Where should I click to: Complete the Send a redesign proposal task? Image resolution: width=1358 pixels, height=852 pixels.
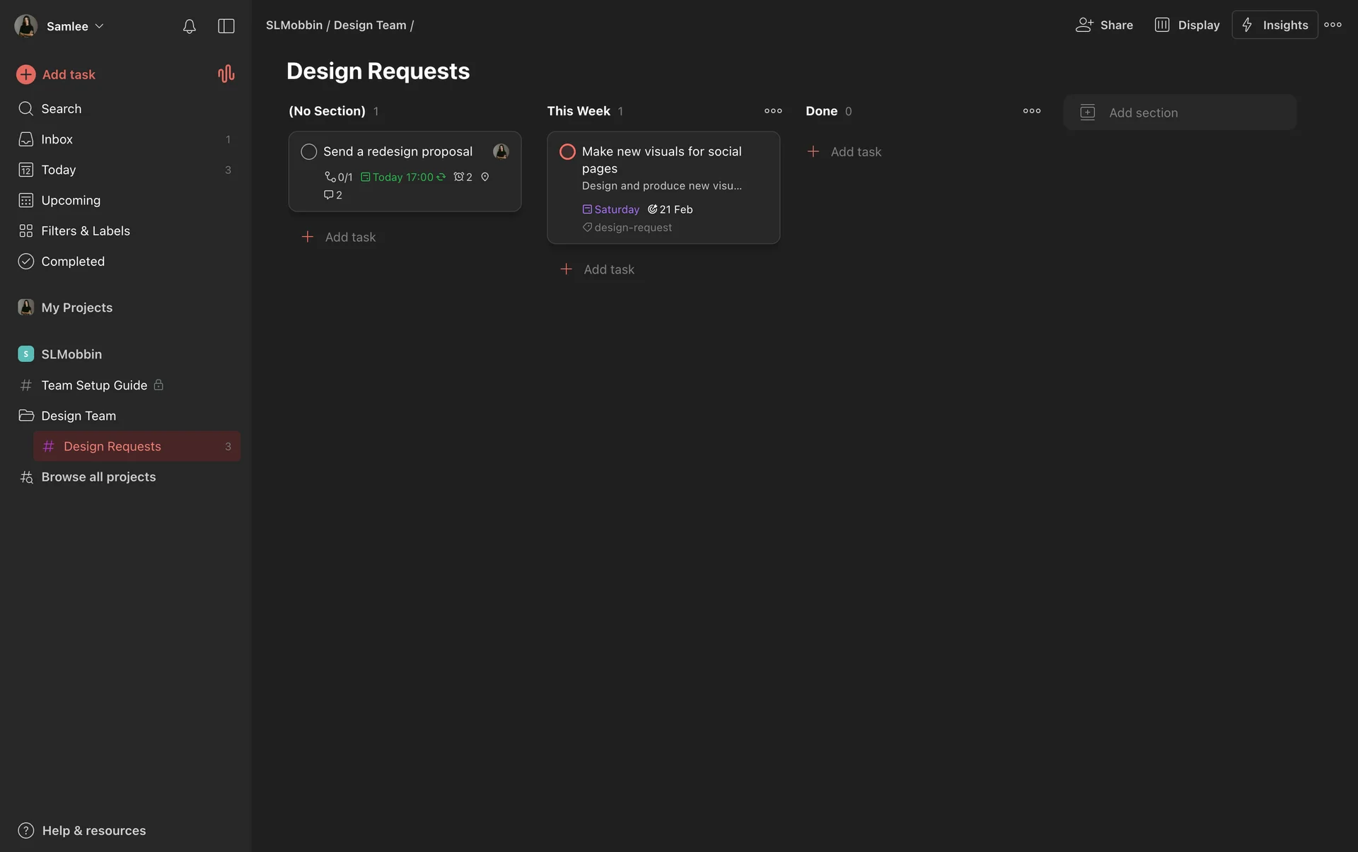coord(308,151)
